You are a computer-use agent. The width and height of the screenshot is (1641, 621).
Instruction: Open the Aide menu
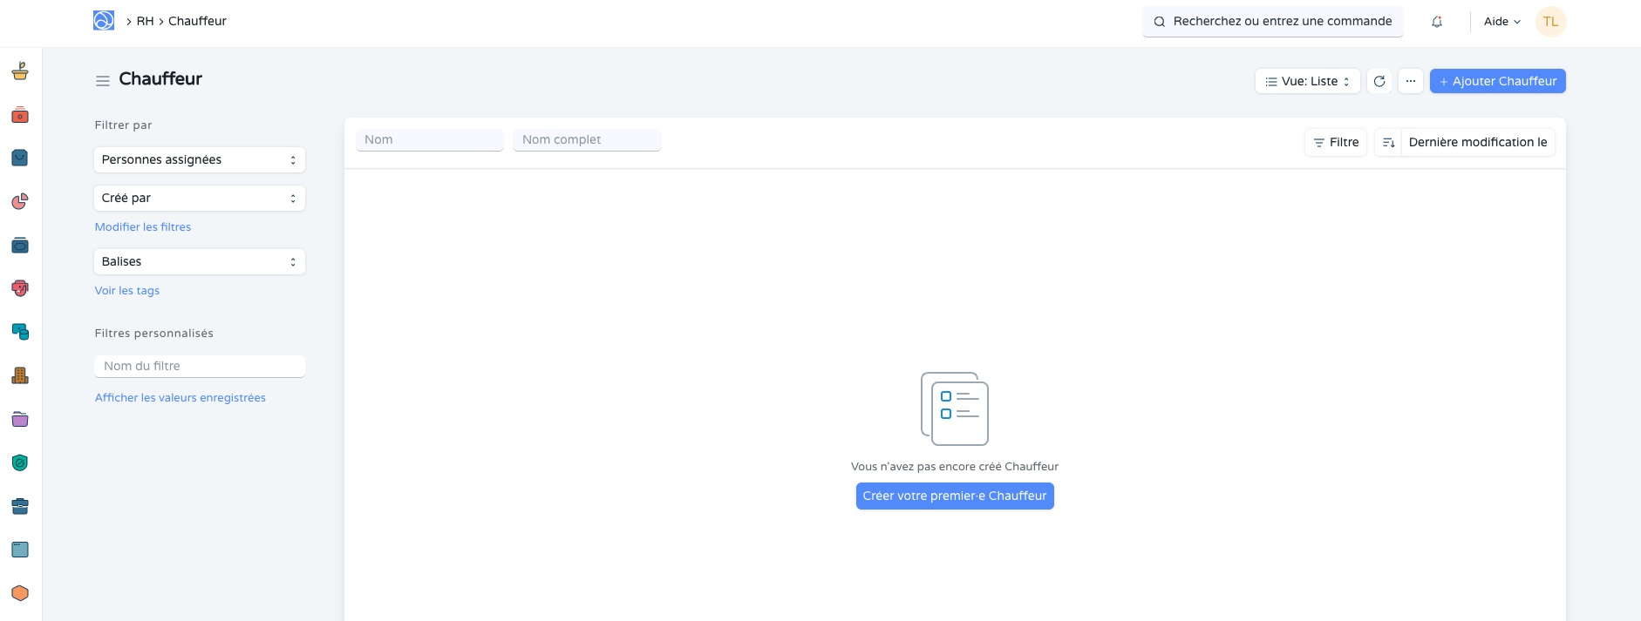(x=1501, y=22)
